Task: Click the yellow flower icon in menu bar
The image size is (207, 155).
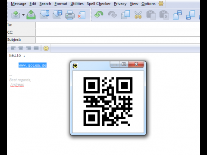Action: (161, 3)
